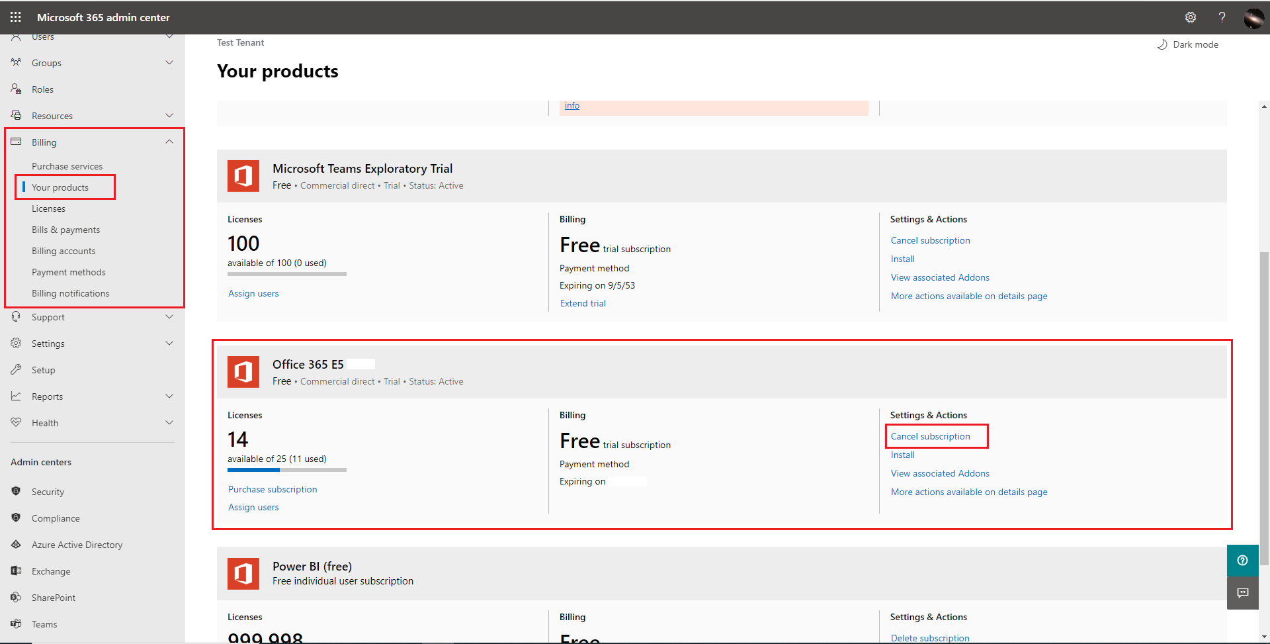The width and height of the screenshot is (1270, 644).
Task: Select Your products in Billing menu
Action: click(60, 187)
